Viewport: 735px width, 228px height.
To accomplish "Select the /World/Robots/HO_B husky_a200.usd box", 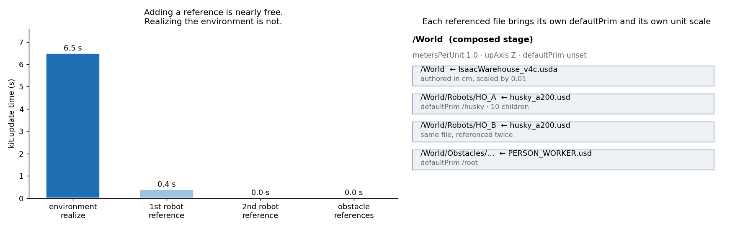I will (x=563, y=132).
